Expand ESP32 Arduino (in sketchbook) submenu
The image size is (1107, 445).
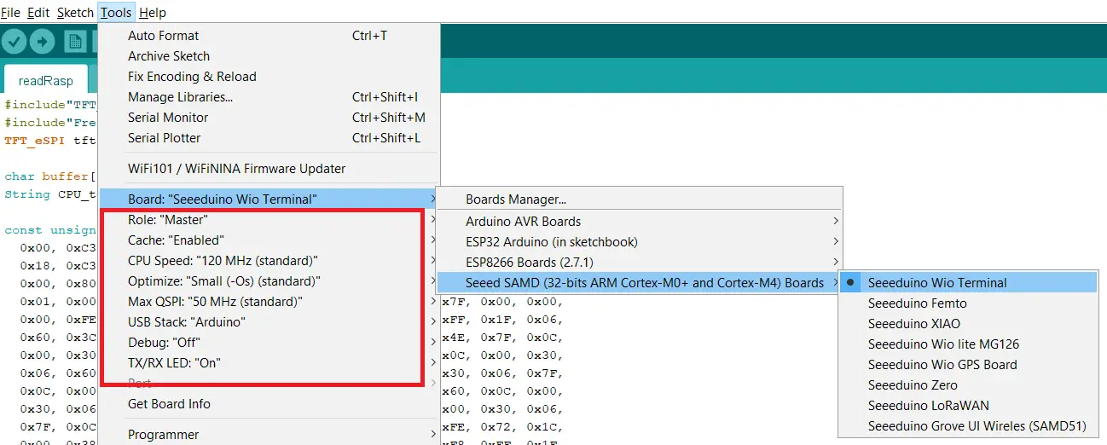640,242
